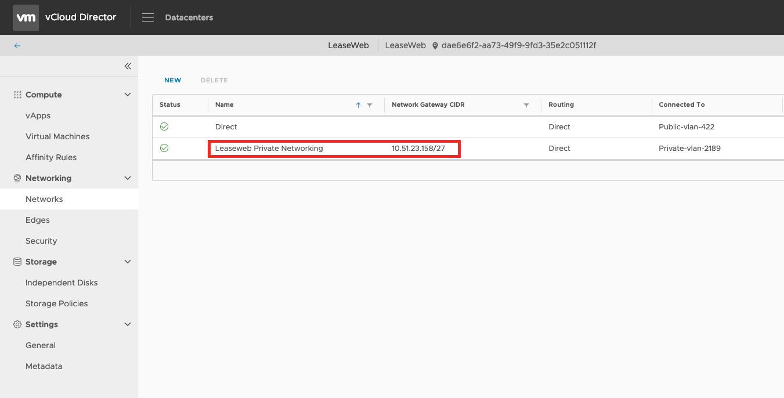Click the DELETE button
784x398 pixels.
(x=214, y=80)
